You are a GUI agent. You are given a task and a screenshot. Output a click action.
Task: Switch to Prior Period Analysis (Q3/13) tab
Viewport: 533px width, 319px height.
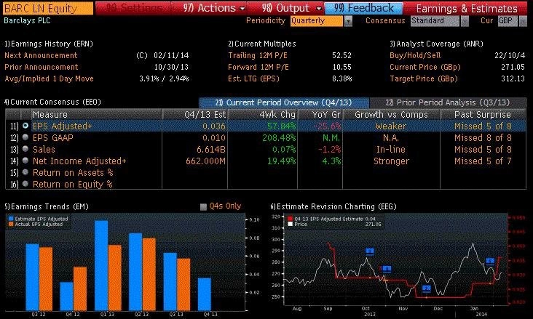(x=447, y=102)
